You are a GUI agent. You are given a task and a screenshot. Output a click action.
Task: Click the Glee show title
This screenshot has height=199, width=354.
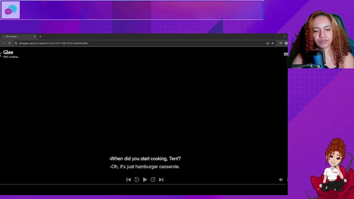(x=8, y=52)
